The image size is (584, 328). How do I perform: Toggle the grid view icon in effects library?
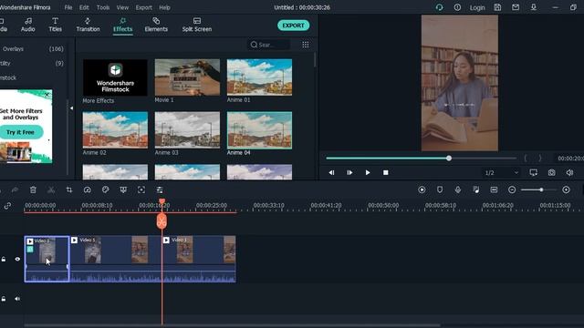306,45
